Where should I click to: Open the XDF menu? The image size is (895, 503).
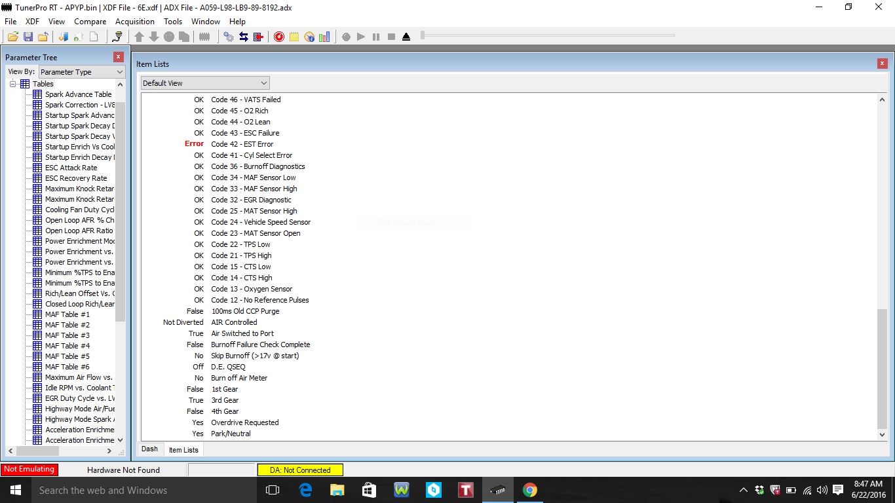[32, 22]
